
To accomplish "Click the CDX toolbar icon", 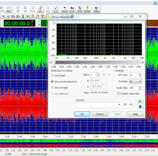I will click(80, 9).
